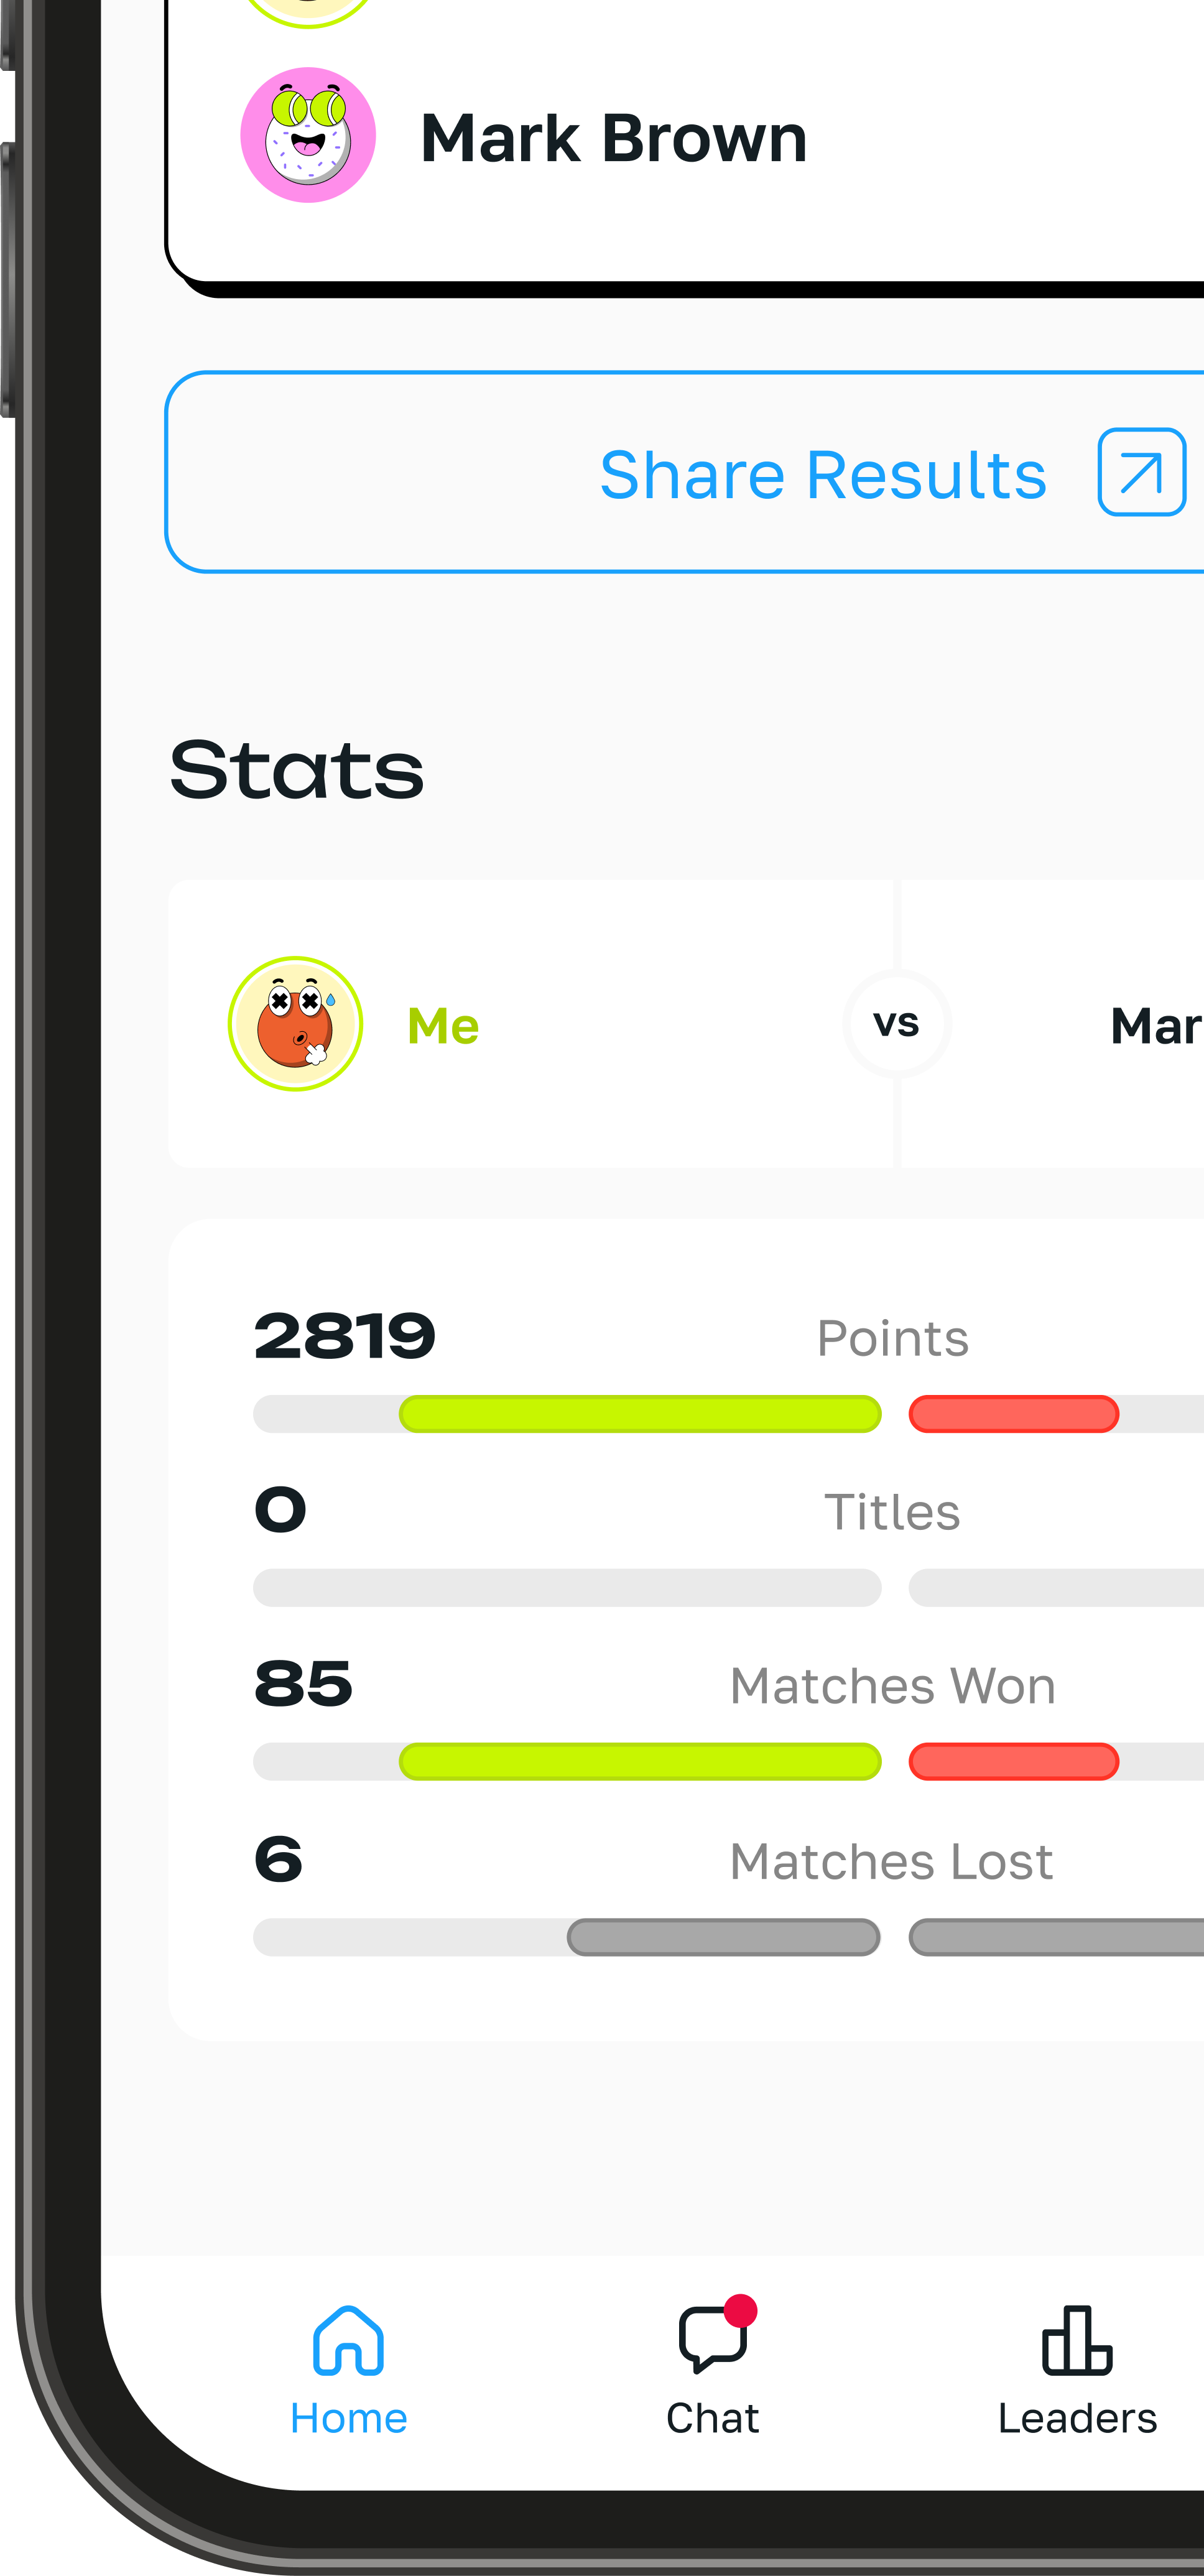The height and width of the screenshot is (2576, 1204).
Task: Tap the 2819 points value
Action: pos(345,1336)
